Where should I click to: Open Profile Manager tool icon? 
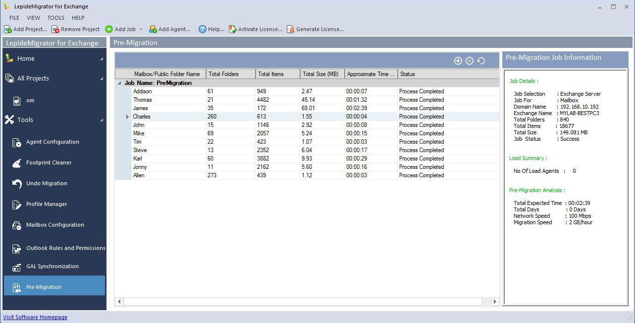(x=16, y=204)
